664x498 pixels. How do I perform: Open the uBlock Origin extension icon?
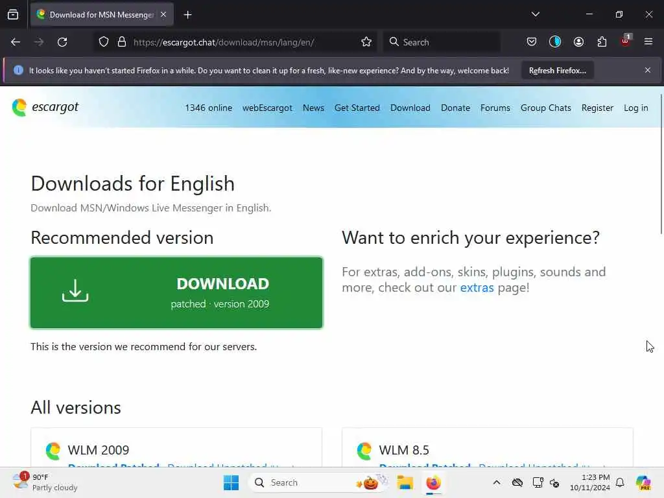[x=626, y=41]
